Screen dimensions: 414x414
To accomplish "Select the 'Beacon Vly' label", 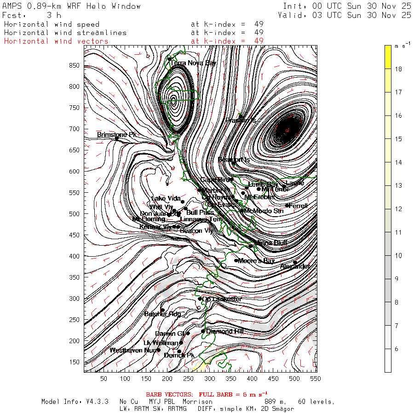I will tap(196, 230).
